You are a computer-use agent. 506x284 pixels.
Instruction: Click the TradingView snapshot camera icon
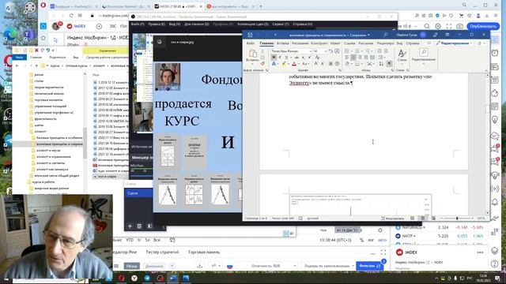459,26
